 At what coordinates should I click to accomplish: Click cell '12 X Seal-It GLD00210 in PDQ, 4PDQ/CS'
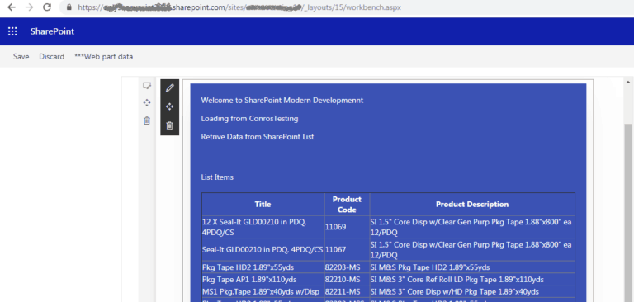[x=263, y=227]
